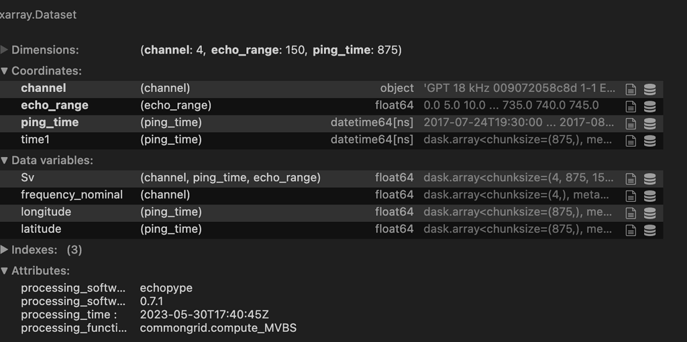
Task: Expand the Indexes section
Action: pyautogui.click(x=41, y=249)
